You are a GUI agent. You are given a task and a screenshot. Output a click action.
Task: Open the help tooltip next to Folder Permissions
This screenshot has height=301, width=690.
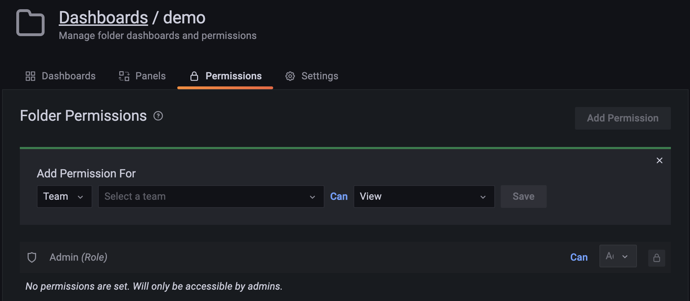pyautogui.click(x=158, y=116)
